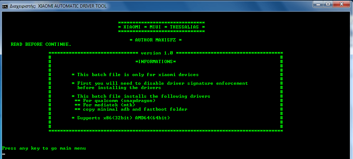353x159 pixels.
Task: Click 'before installing the drivers' line
Action: coord(119,88)
